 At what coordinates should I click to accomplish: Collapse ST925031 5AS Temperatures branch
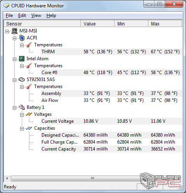[x=22, y=87]
